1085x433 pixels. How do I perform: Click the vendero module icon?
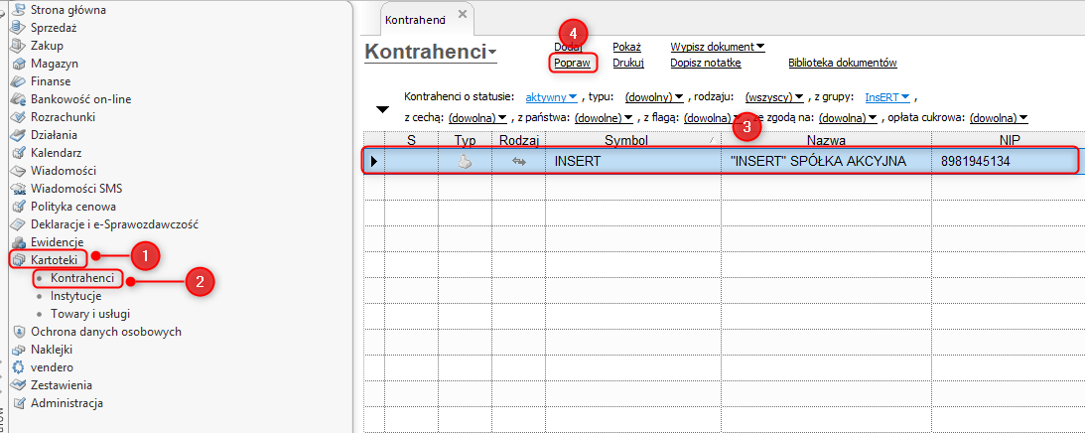(19, 367)
